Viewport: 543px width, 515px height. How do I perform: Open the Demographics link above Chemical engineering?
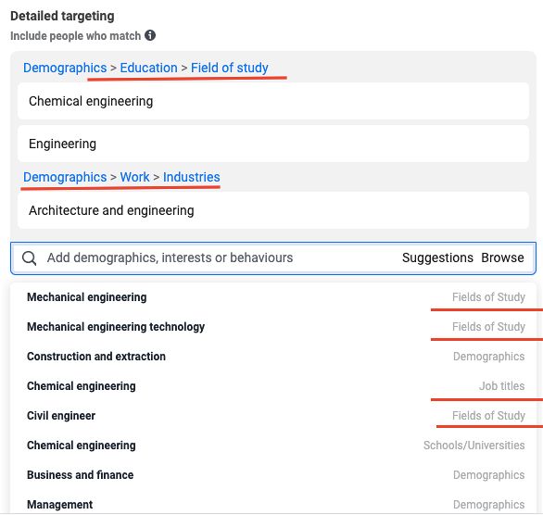(65, 68)
